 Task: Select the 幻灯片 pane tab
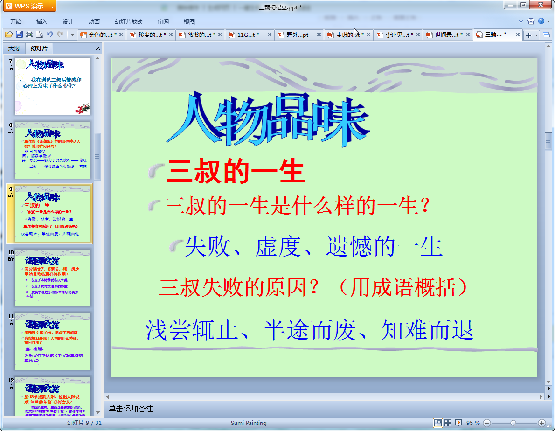tap(39, 48)
